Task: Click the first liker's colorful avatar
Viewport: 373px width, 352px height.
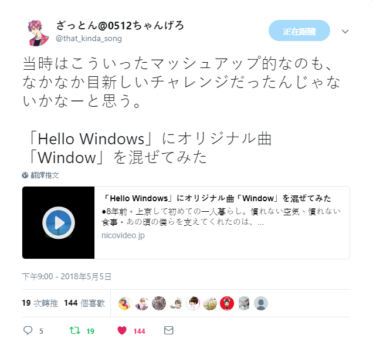Action: coord(125,303)
